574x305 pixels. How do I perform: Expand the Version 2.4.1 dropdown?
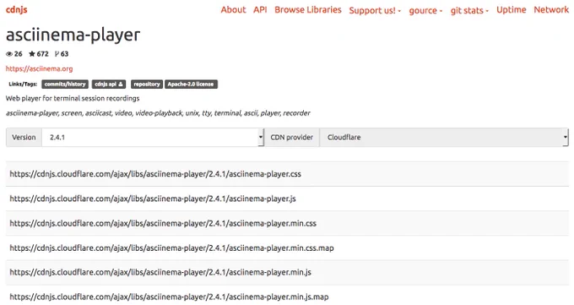(153, 138)
